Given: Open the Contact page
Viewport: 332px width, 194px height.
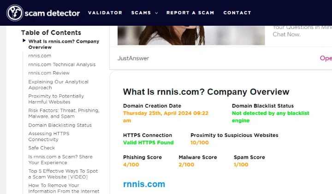Looking at the screenshot, I should [x=237, y=13].
